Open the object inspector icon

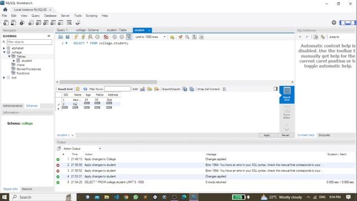[x=22, y=22]
